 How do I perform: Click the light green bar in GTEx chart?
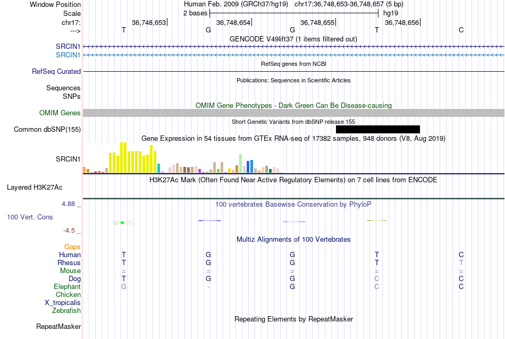(x=241, y=164)
